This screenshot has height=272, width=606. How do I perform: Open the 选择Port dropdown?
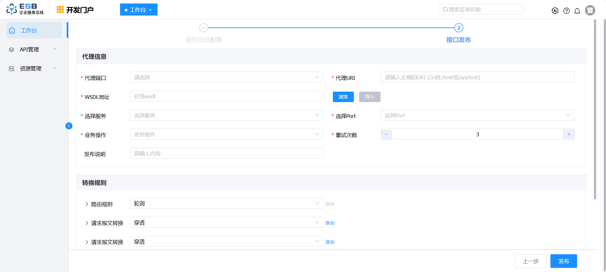click(x=477, y=115)
